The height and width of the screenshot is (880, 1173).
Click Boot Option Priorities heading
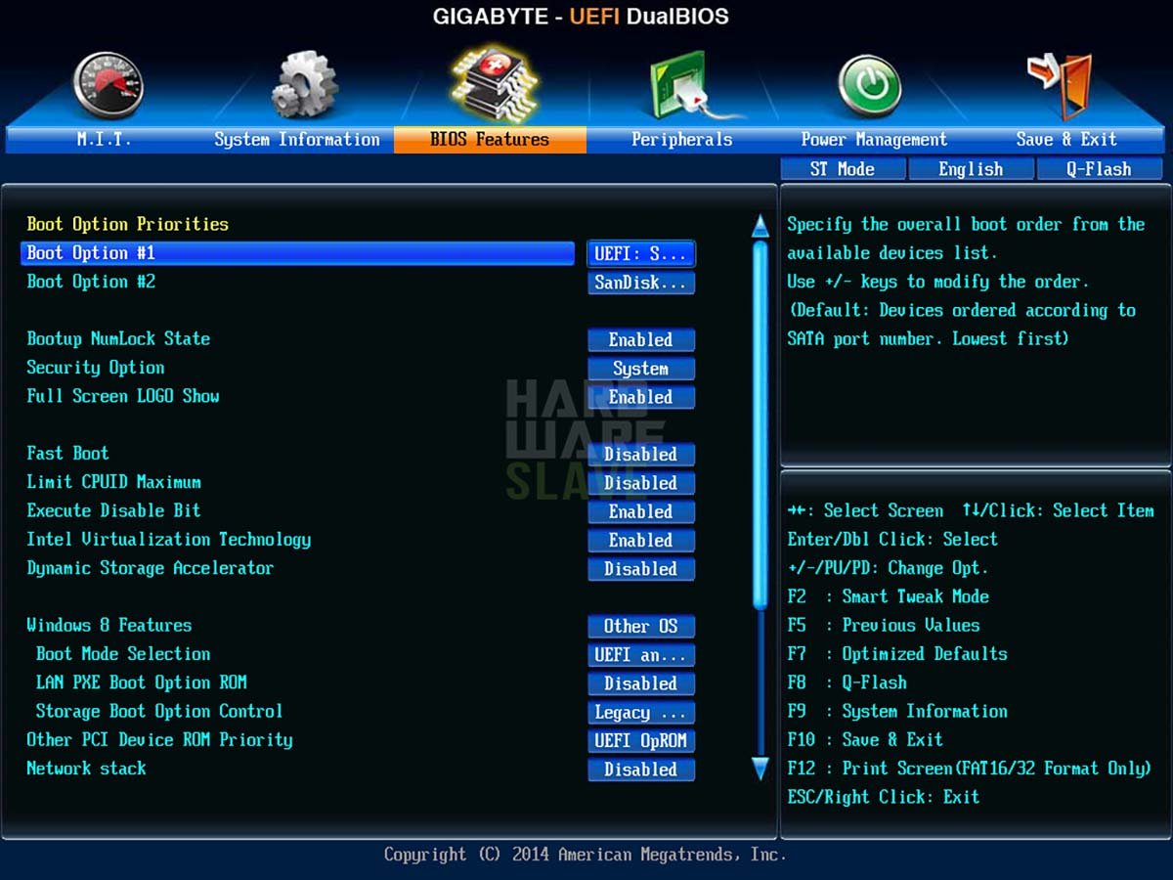[x=127, y=224]
